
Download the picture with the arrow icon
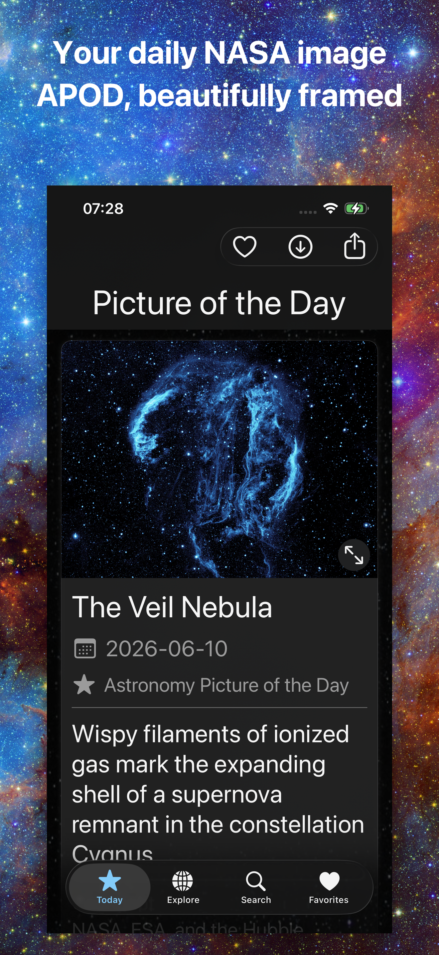point(300,246)
